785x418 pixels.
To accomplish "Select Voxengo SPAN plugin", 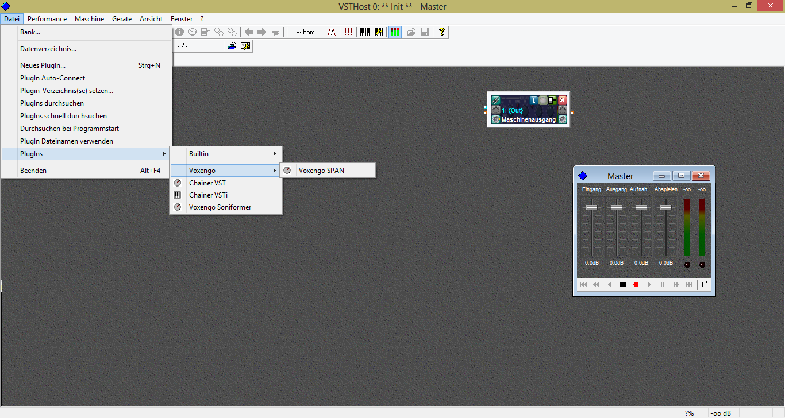I will 321,171.
